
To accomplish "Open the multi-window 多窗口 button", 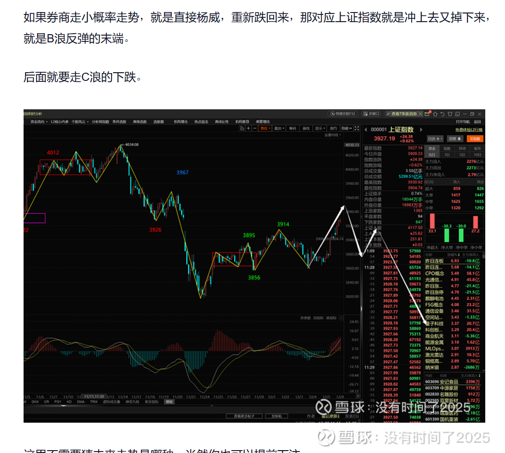I will [x=371, y=114].
